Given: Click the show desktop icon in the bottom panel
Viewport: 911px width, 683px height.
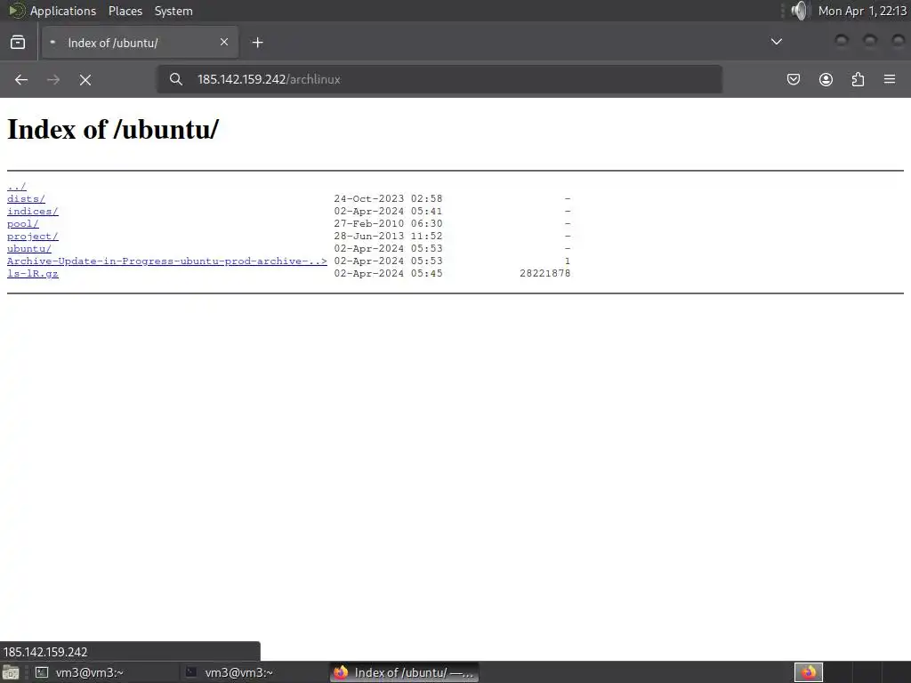Looking at the screenshot, I should point(10,672).
